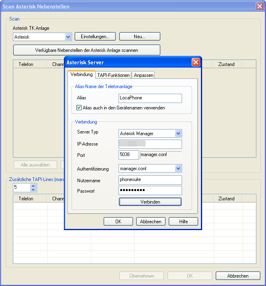Click Abbrechen in Asterisk Server dialog
This screenshot has width=266, height=286.
tap(151, 222)
